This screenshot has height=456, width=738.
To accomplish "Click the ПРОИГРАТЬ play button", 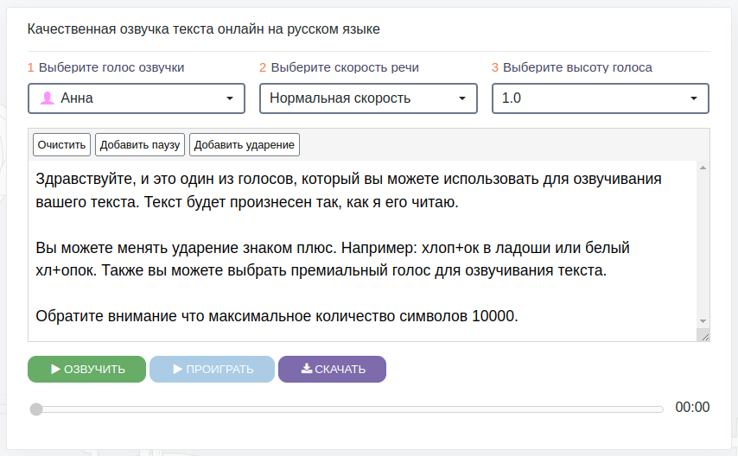I will [213, 370].
